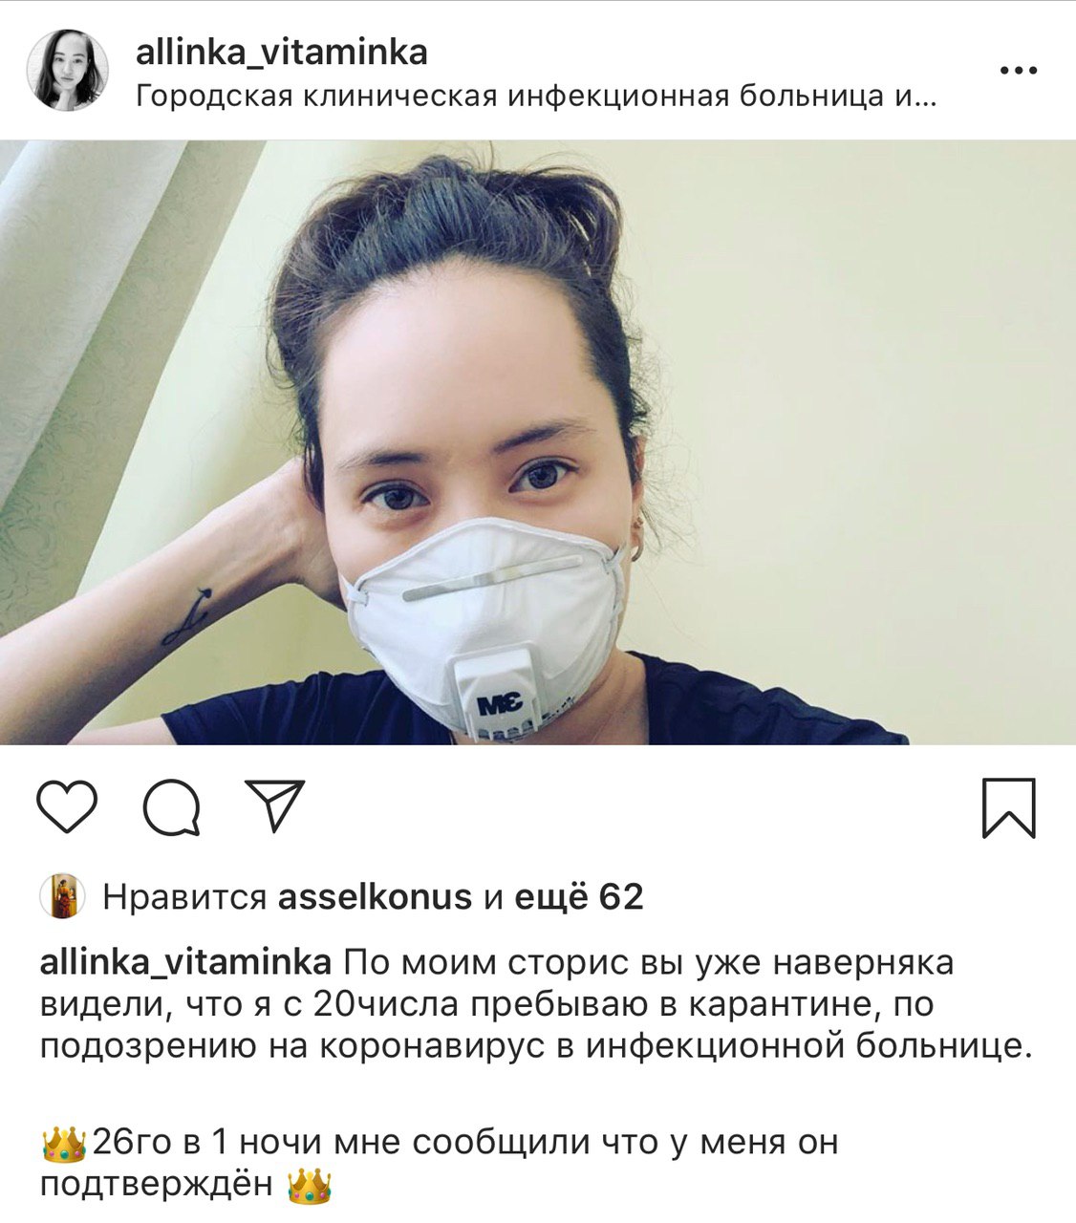Tap the word Нравится in likes line
Viewport: 1076px width, 1223px height.
click(x=183, y=897)
